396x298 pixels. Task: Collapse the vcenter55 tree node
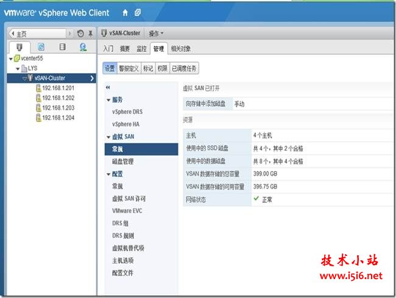pos(10,59)
